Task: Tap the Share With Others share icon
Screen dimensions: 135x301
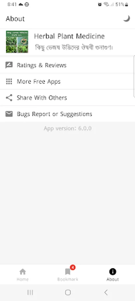Action: pos(9,98)
